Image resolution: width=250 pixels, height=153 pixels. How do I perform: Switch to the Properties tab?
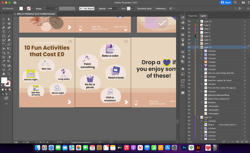[192, 16]
